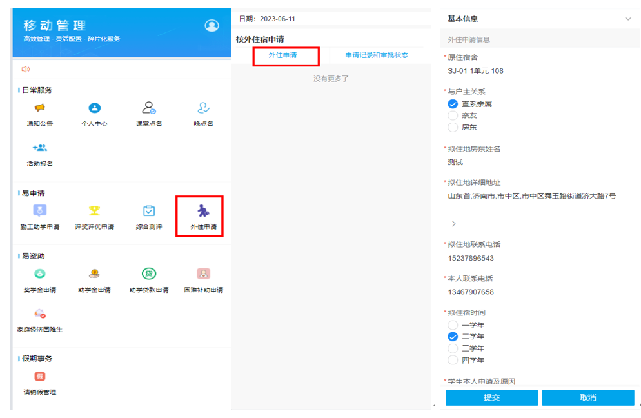This screenshot has width=641, height=418.
Task: Select 房东 as relationship to householder
Action: pyautogui.click(x=453, y=127)
